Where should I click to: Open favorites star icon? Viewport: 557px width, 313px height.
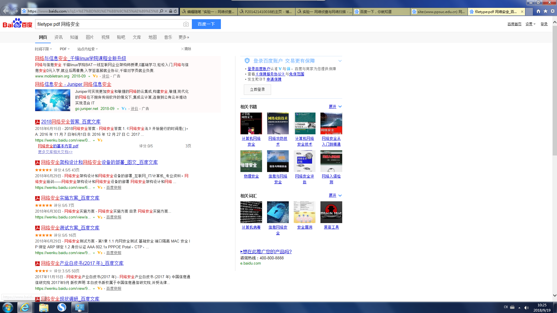coord(545,11)
